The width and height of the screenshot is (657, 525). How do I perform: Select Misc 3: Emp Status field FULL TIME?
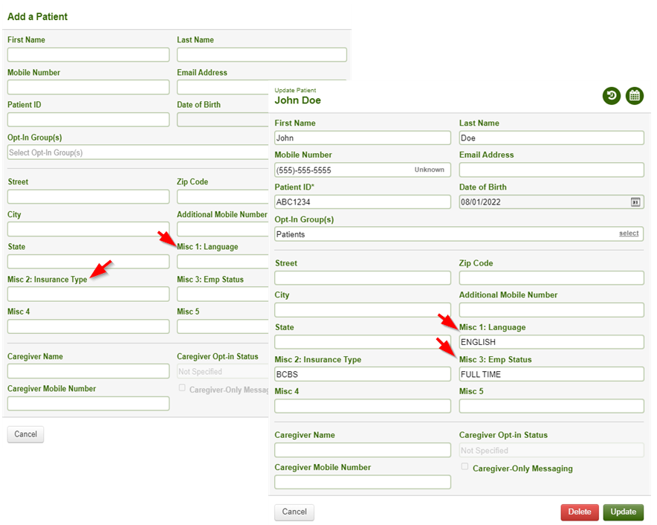point(551,374)
